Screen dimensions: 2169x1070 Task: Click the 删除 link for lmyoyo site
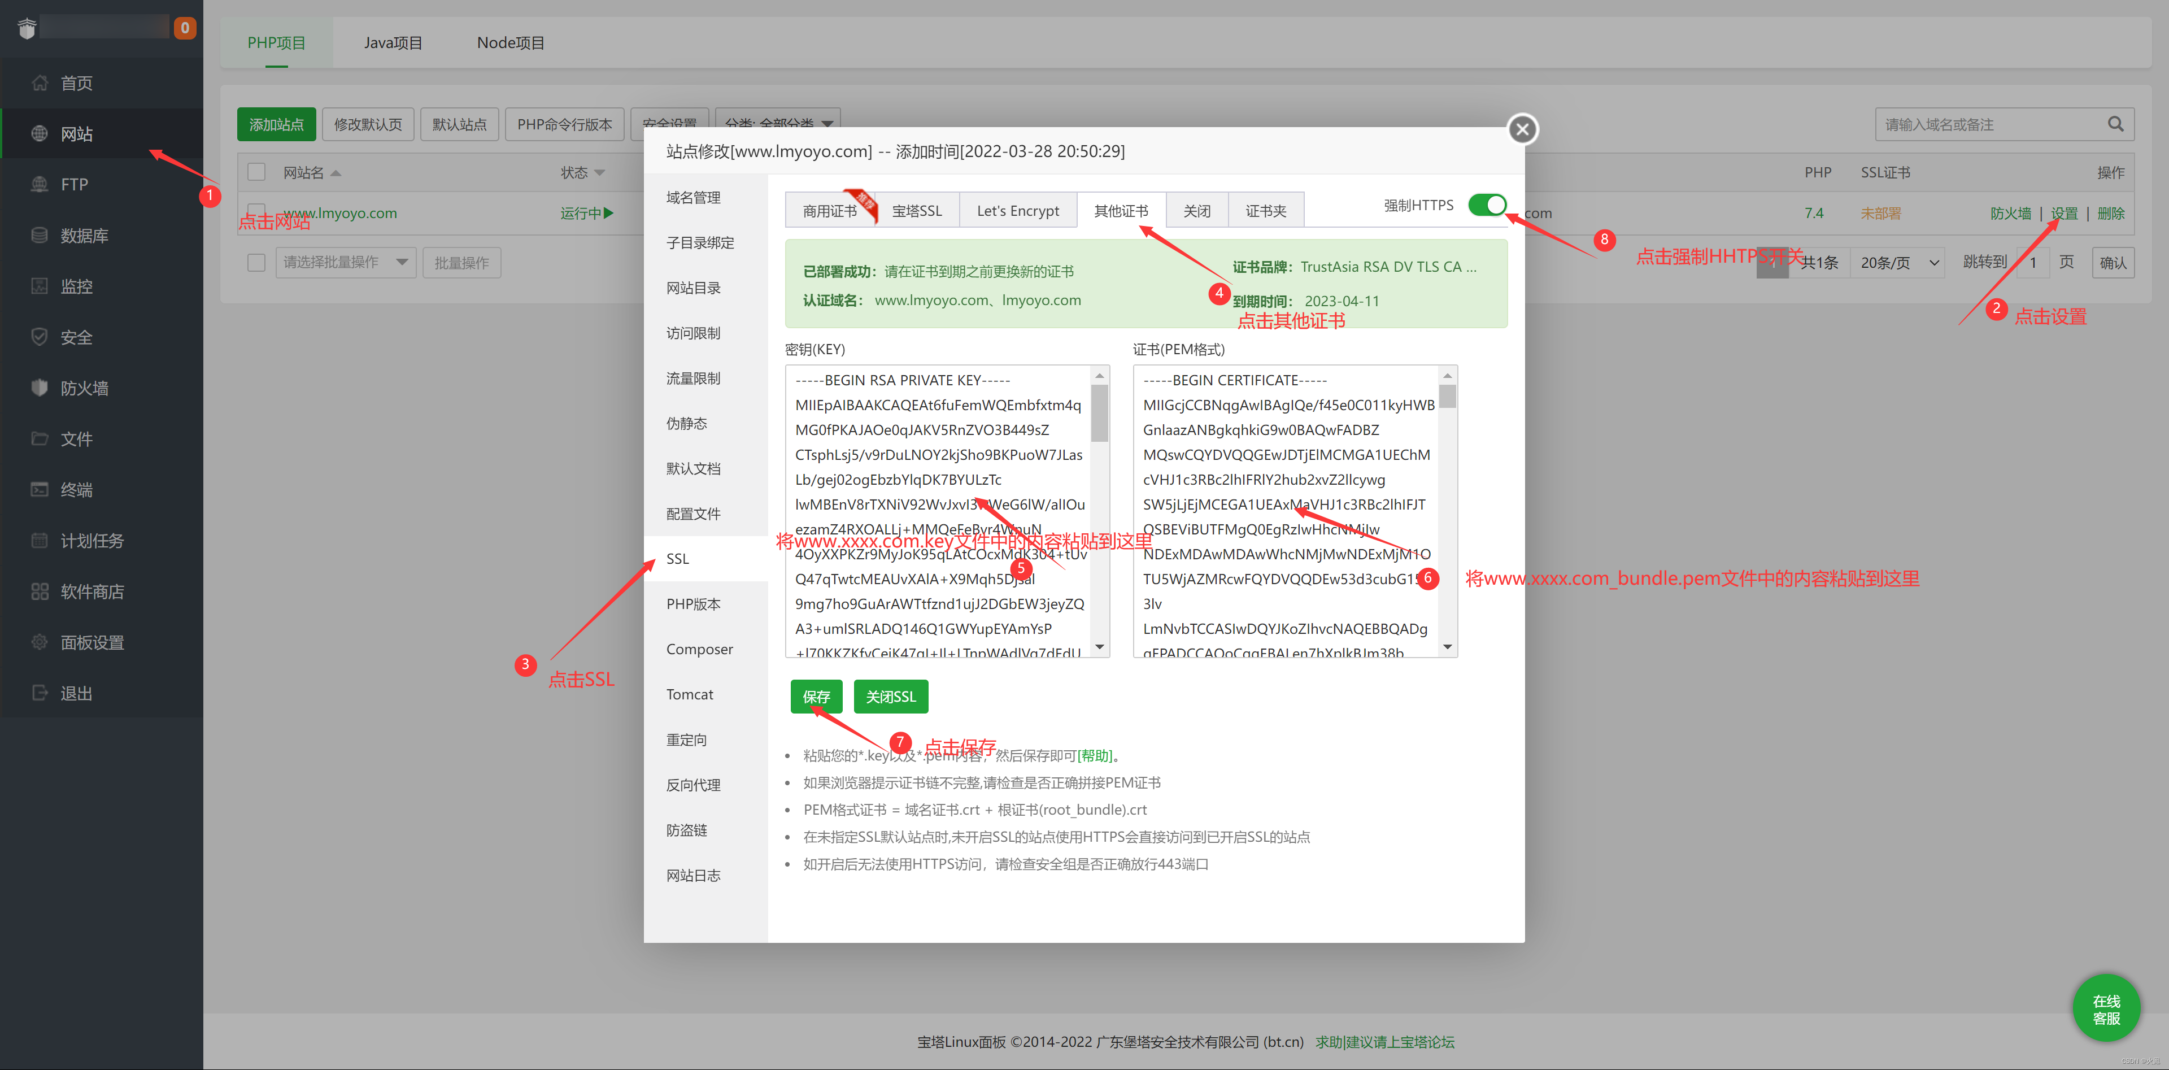pos(2110,213)
